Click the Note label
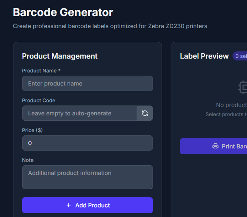 point(28,160)
